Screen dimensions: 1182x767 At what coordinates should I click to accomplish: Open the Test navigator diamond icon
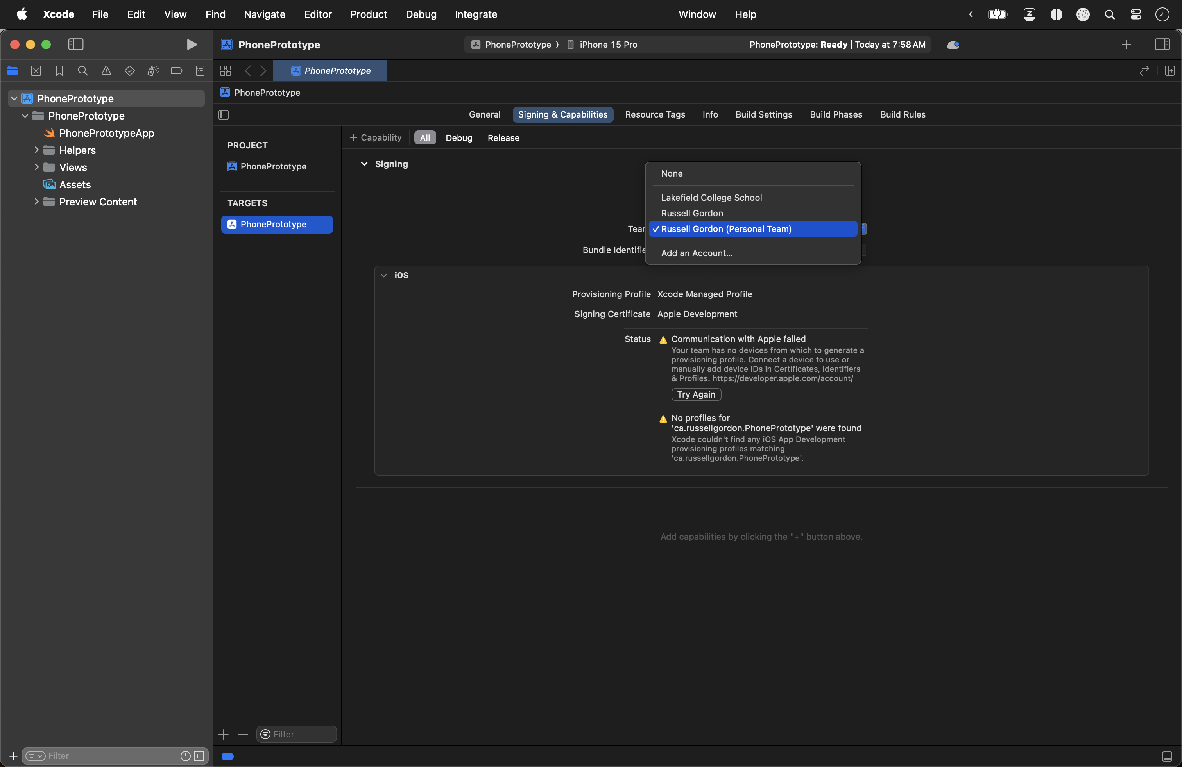130,71
